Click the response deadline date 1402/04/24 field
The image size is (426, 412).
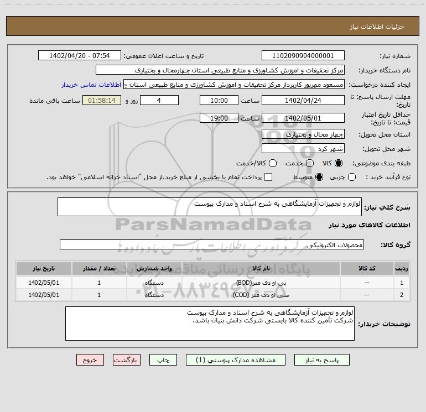click(x=303, y=100)
